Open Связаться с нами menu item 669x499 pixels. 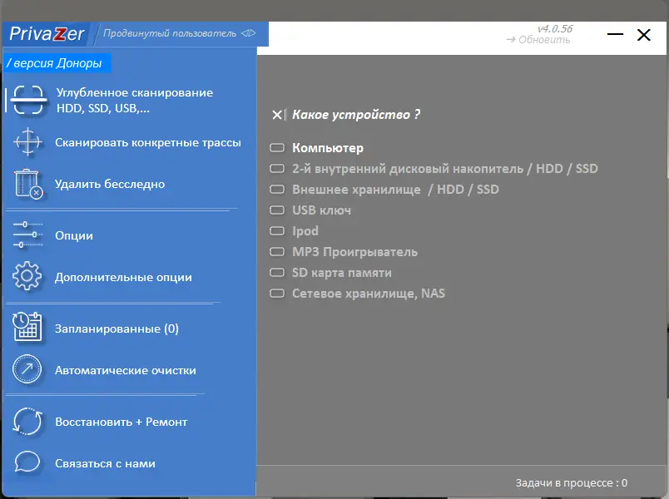point(105,463)
